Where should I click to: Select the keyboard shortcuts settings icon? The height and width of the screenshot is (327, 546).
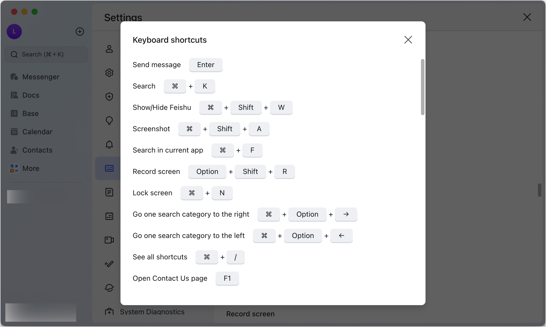[109, 168]
